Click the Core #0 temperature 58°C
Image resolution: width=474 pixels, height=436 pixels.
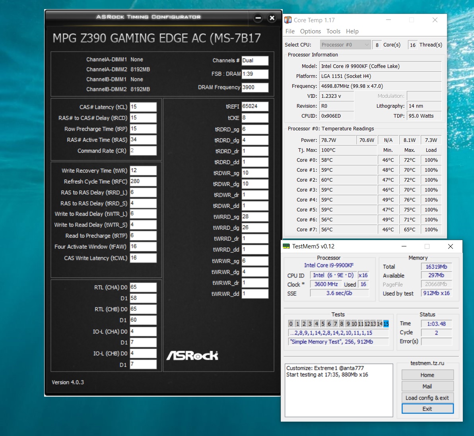[348, 160]
